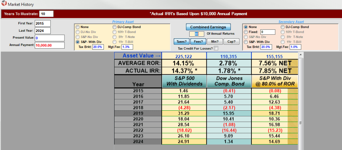Edit Primary Asset Tax Brkt field
The height and width of the screenshot is (150, 342).
click(98, 47)
